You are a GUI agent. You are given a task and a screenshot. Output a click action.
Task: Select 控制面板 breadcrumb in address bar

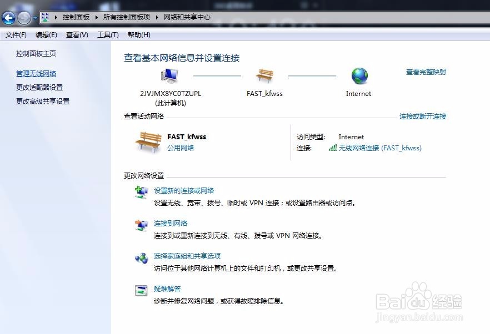click(x=76, y=17)
